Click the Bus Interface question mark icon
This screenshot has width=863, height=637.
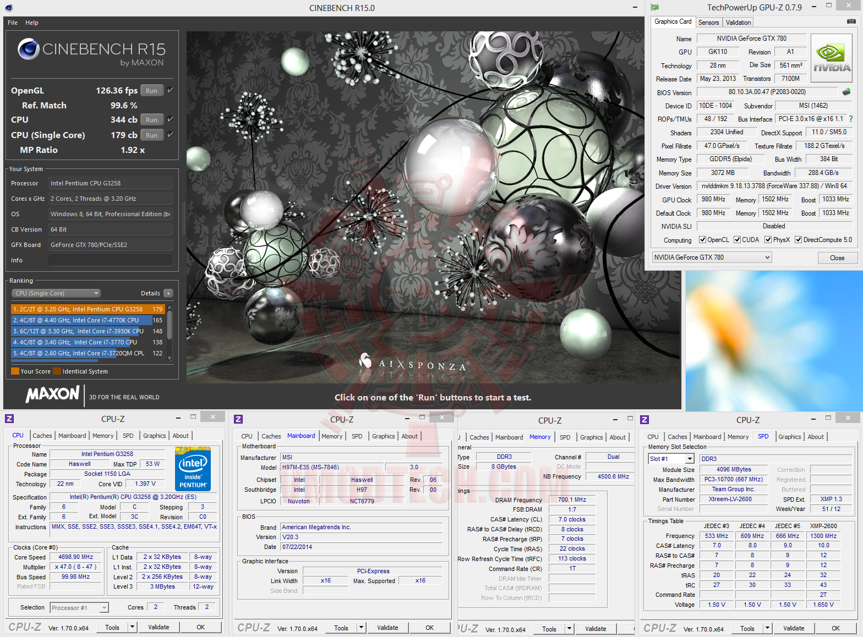point(851,119)
